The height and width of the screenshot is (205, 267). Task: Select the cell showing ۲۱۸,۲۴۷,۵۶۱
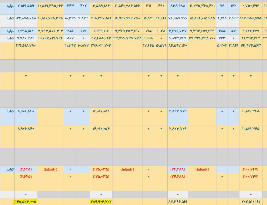101,18
